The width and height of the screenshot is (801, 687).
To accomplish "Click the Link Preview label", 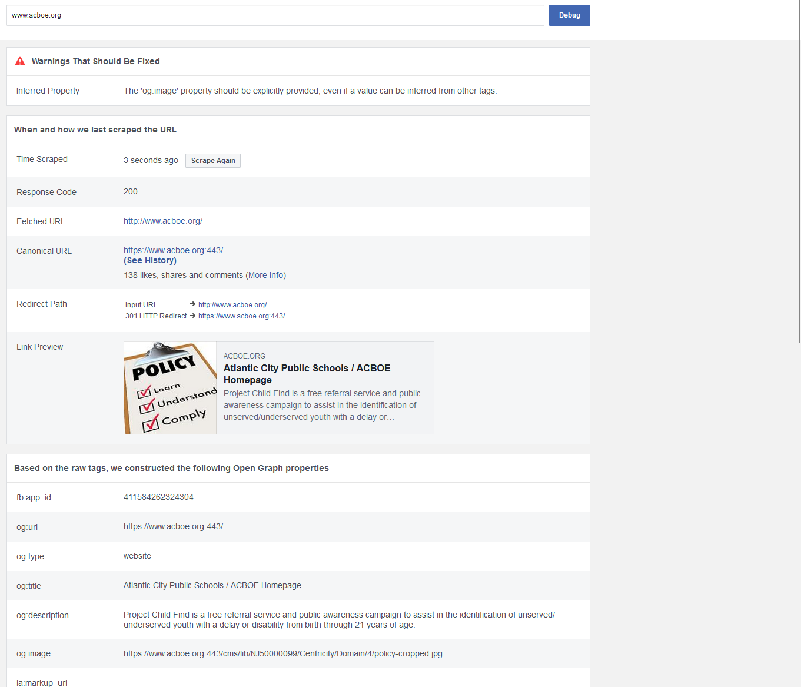I will click(39, 347).
